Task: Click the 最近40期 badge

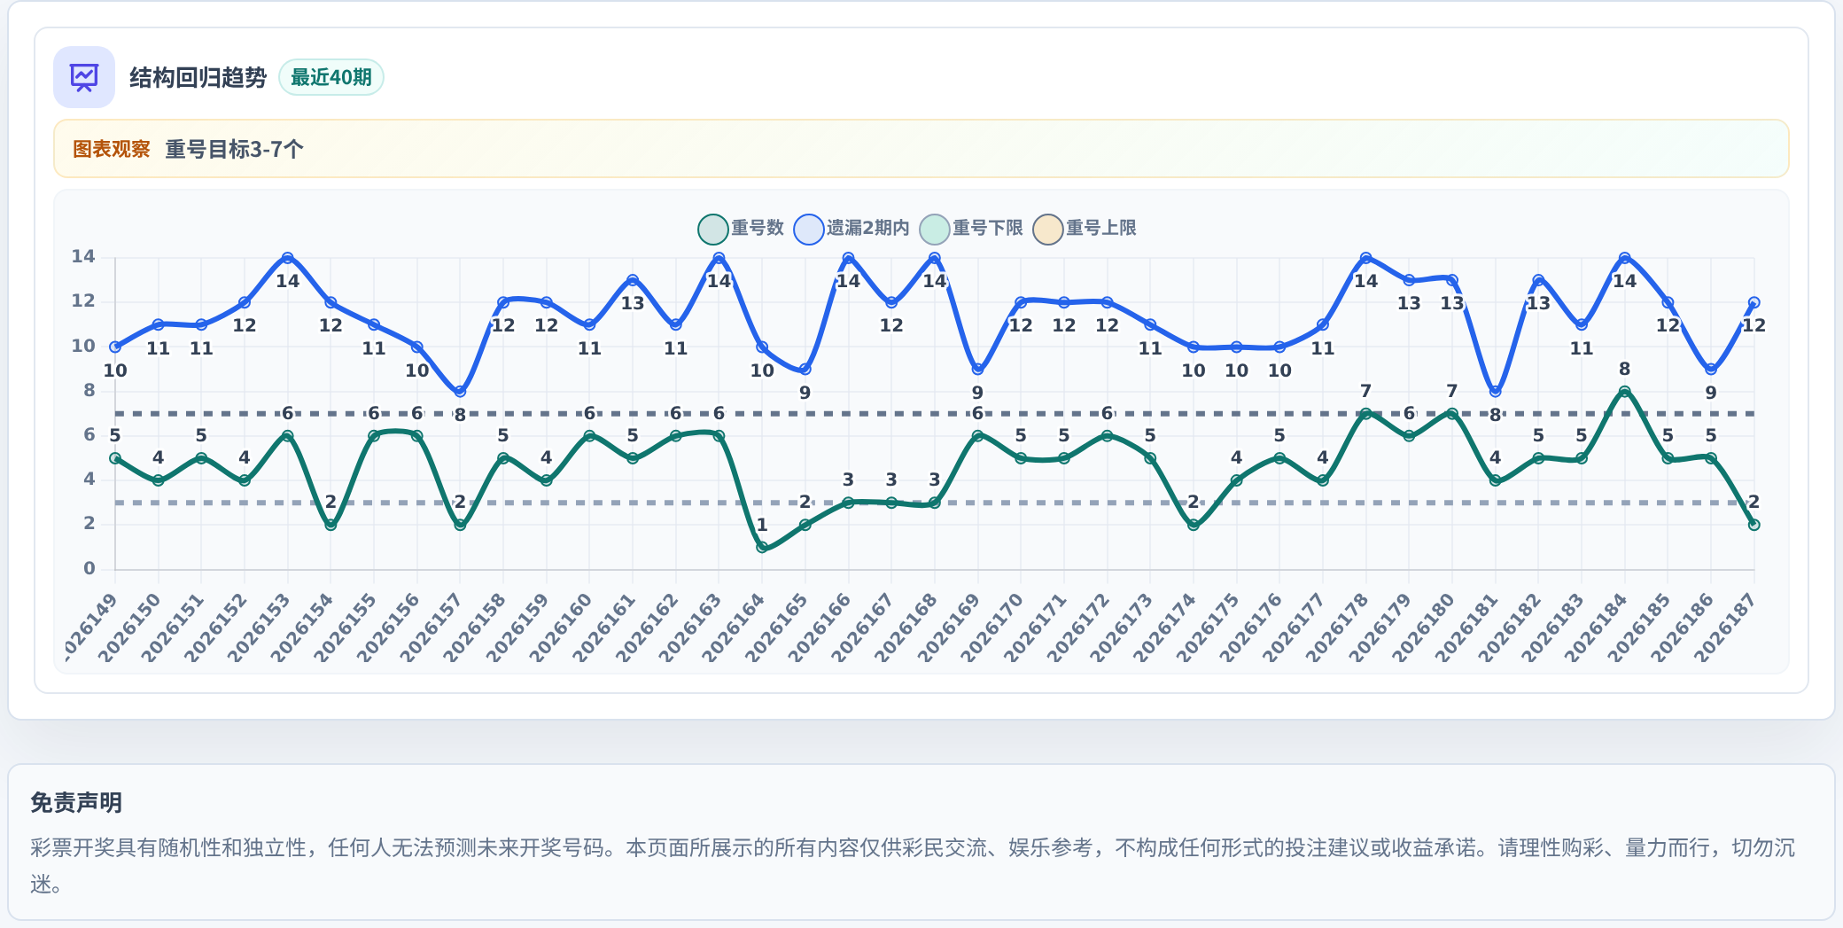Action: point(331,77)
